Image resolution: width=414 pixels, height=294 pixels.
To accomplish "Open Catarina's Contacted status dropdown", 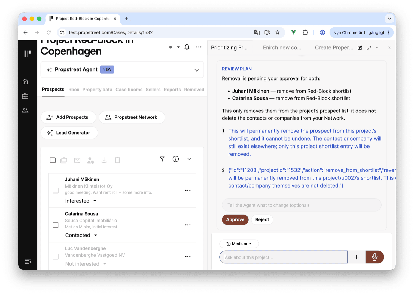I will point(81,235).
